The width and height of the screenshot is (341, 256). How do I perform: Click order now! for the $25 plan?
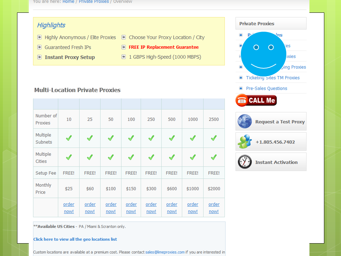(69, 208)
